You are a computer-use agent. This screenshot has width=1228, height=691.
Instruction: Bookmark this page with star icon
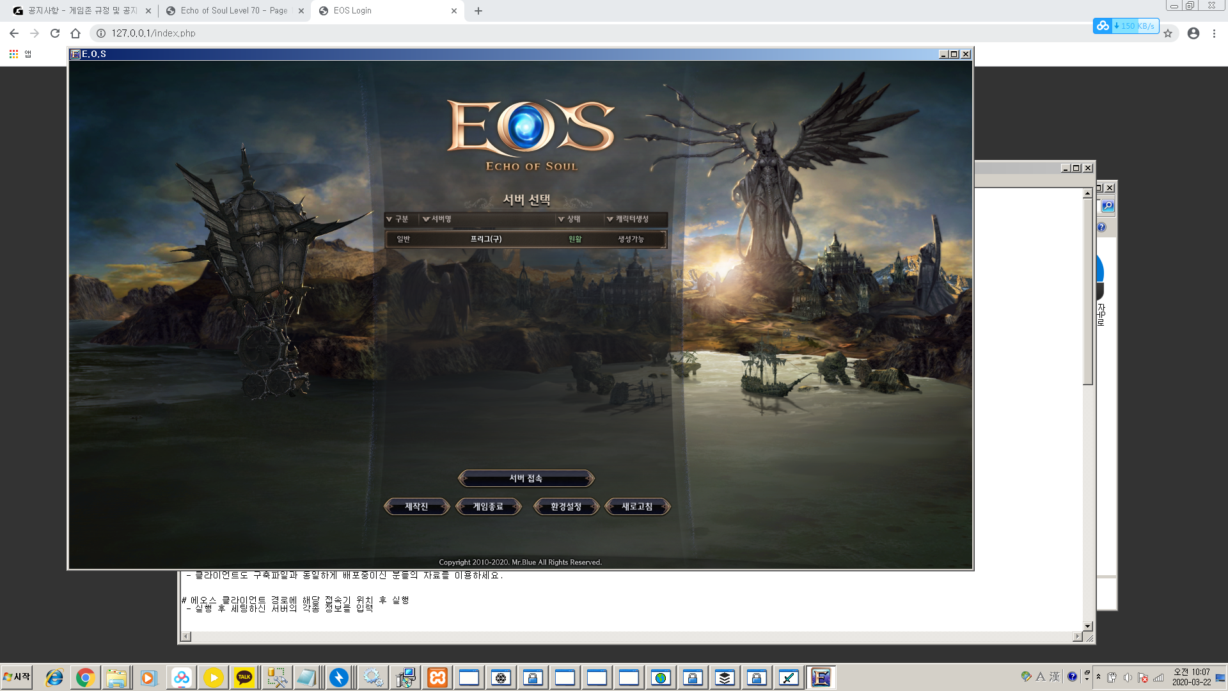(1168, 33)
